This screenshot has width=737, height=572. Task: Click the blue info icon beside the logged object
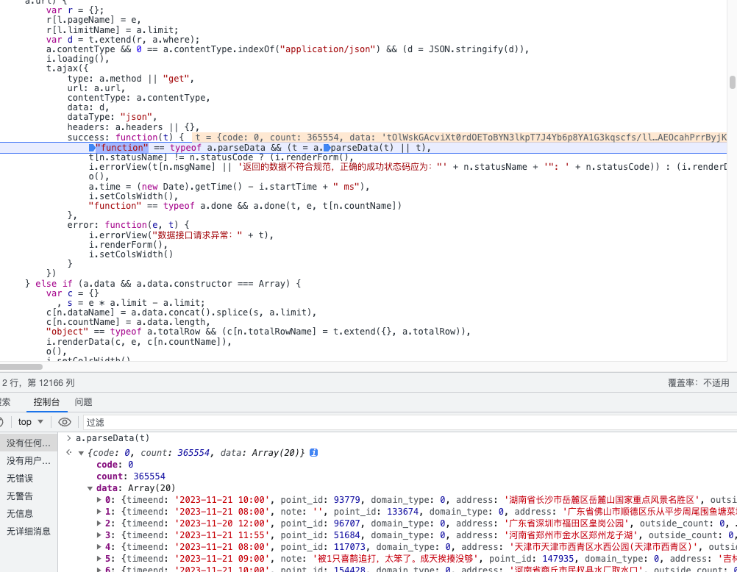click(314, 453)
